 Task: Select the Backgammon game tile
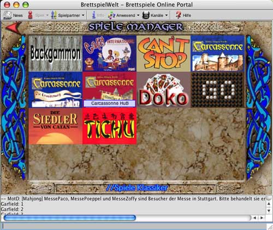point(56,53)
